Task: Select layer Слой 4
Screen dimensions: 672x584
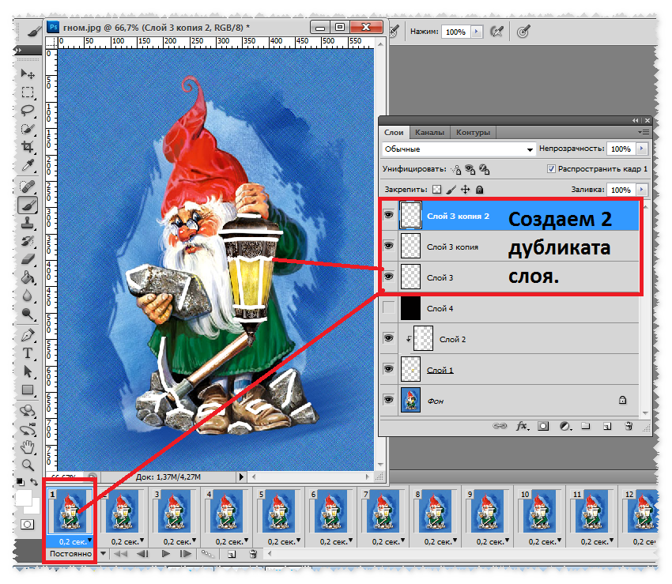Action: point(519,308)
